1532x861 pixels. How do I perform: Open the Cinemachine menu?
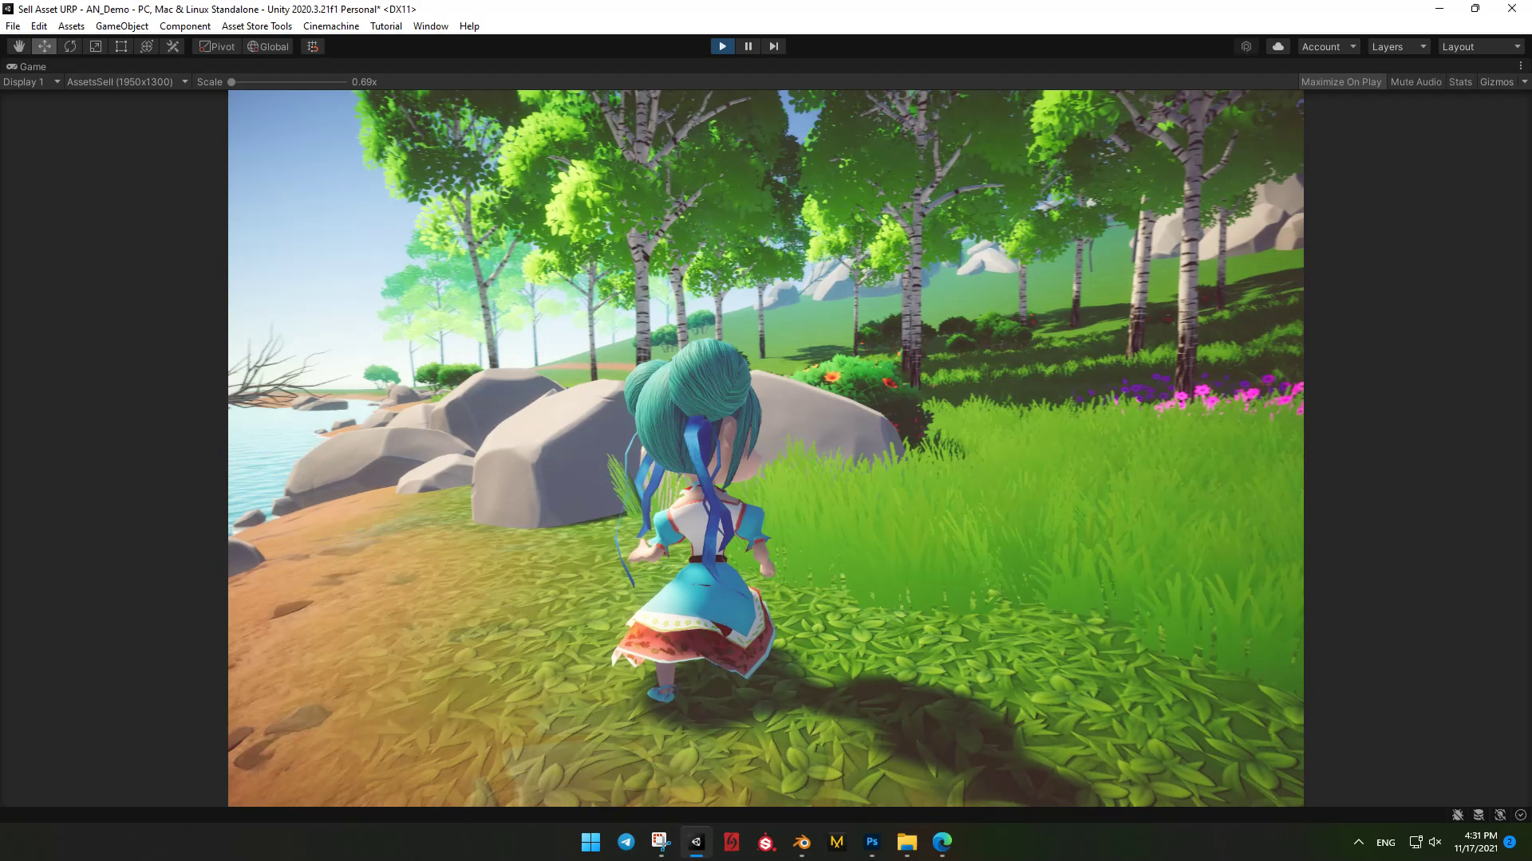pyautogui.click(x=331, y=26)
